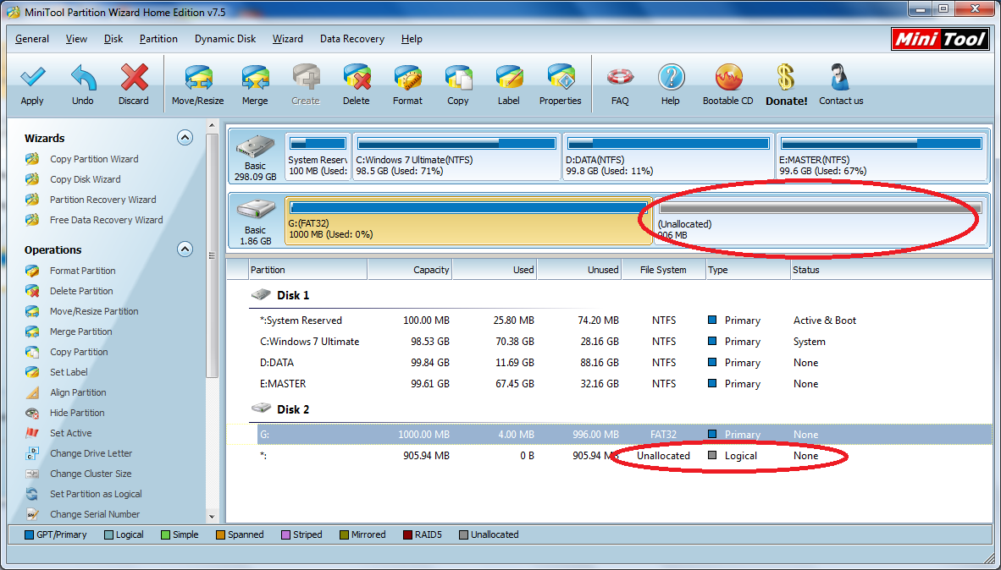Collapse the Wizards section
This screenshot has width=1001, height=570.
click(x=185, y=138)
